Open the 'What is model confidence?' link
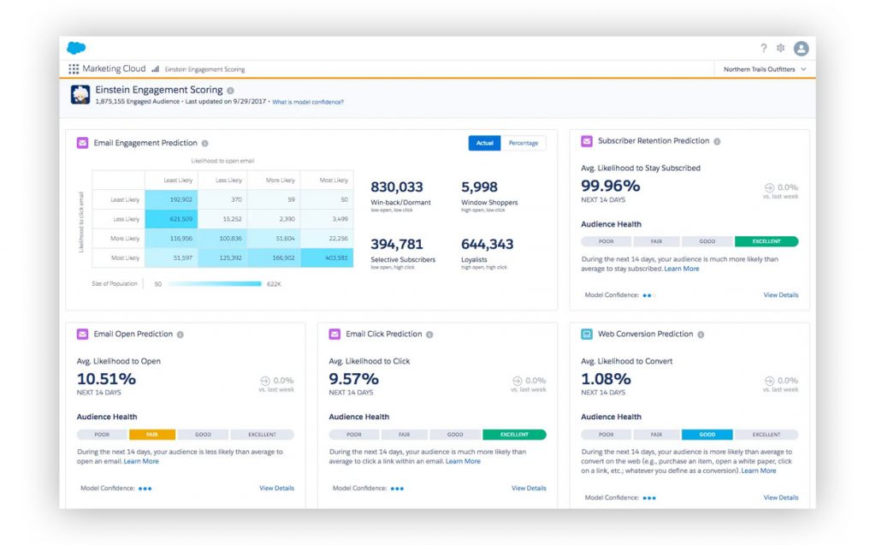 308,102
